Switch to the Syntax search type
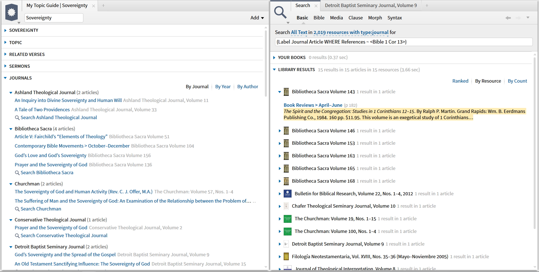The image size is (539, 272). 395,18
